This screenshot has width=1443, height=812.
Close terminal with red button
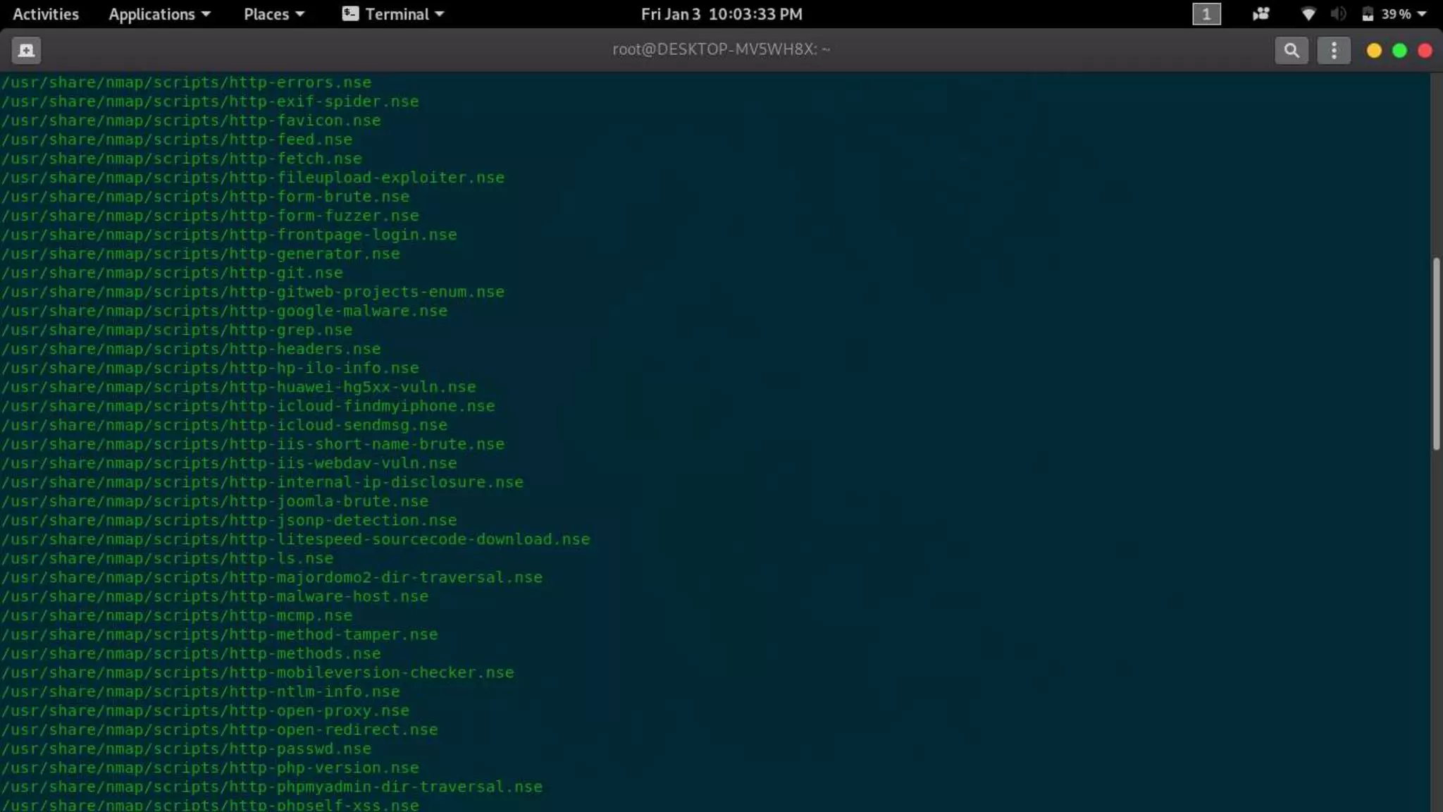[x=1425, y=50]
